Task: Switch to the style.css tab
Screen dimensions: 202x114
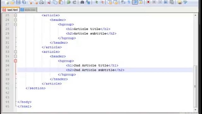Action: 28,10
